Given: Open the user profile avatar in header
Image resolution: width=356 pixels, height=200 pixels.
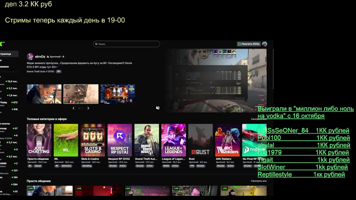Looking at the screenshot, I should [264, 44].
